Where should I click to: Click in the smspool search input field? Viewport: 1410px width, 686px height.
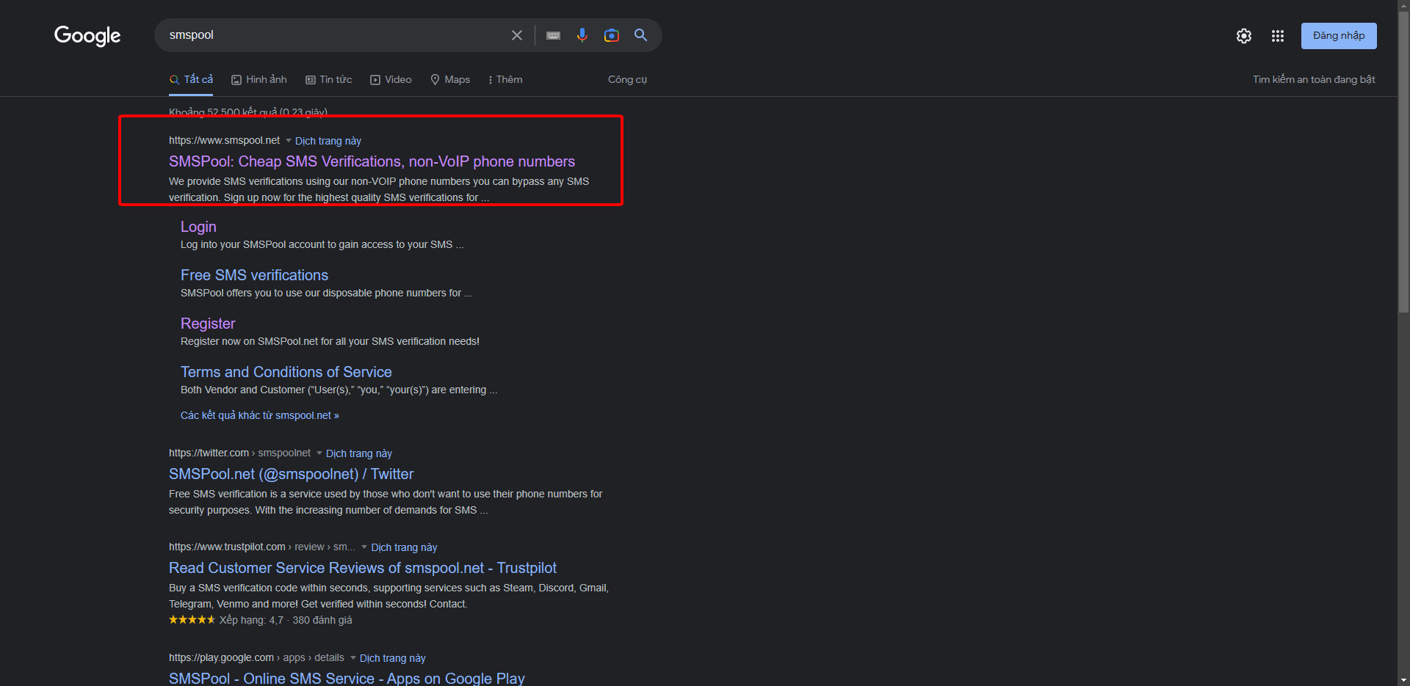point(330,35)
